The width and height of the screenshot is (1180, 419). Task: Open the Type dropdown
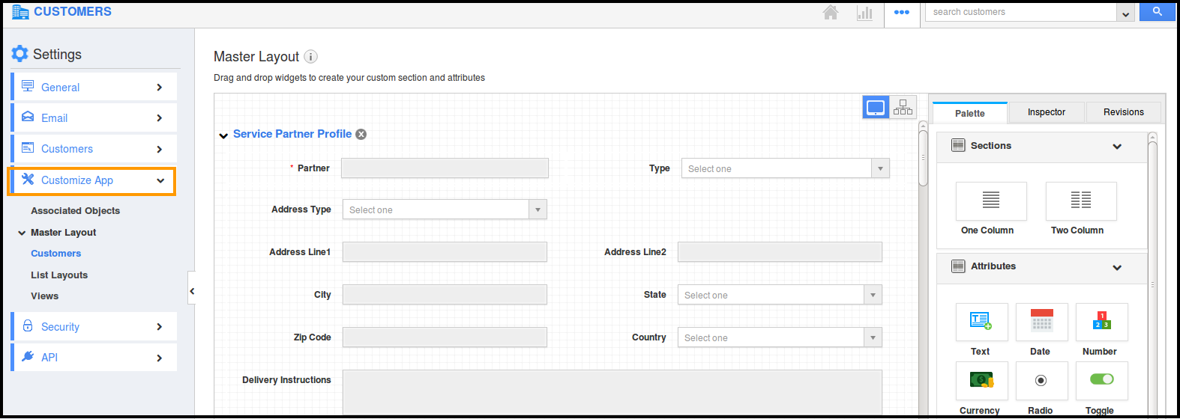pos(785,168)
